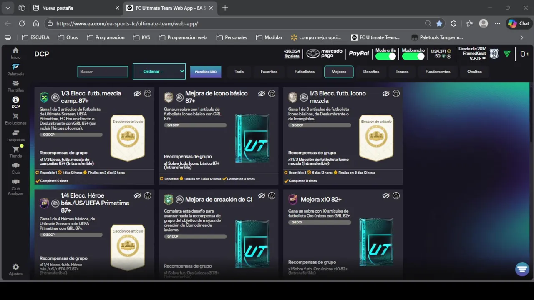This screenshot has width=534, height=300.
Task: Bookmark star icon in address bar
Action: [439, 24]
